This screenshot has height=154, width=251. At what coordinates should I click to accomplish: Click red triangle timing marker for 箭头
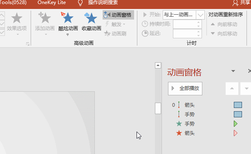pyautogui.click(x=235, y=133)
